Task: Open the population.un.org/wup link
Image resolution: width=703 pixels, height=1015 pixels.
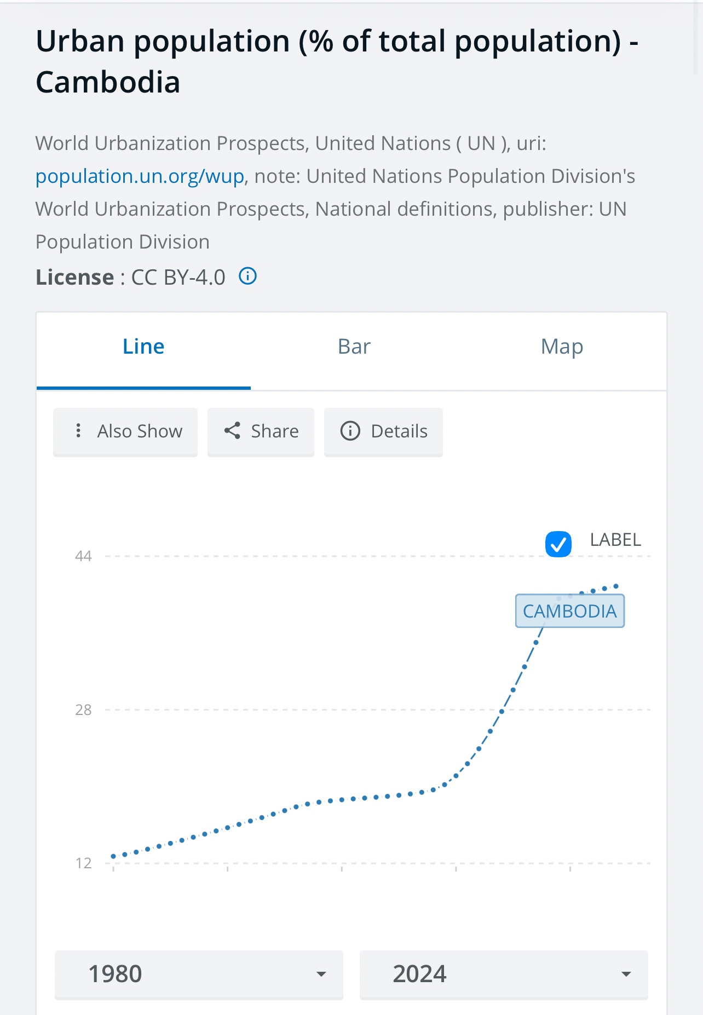Action: (140, 176)
